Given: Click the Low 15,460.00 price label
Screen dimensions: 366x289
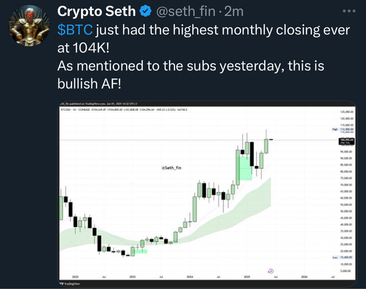Looking at the screenshot, I should tap(343, 258).
